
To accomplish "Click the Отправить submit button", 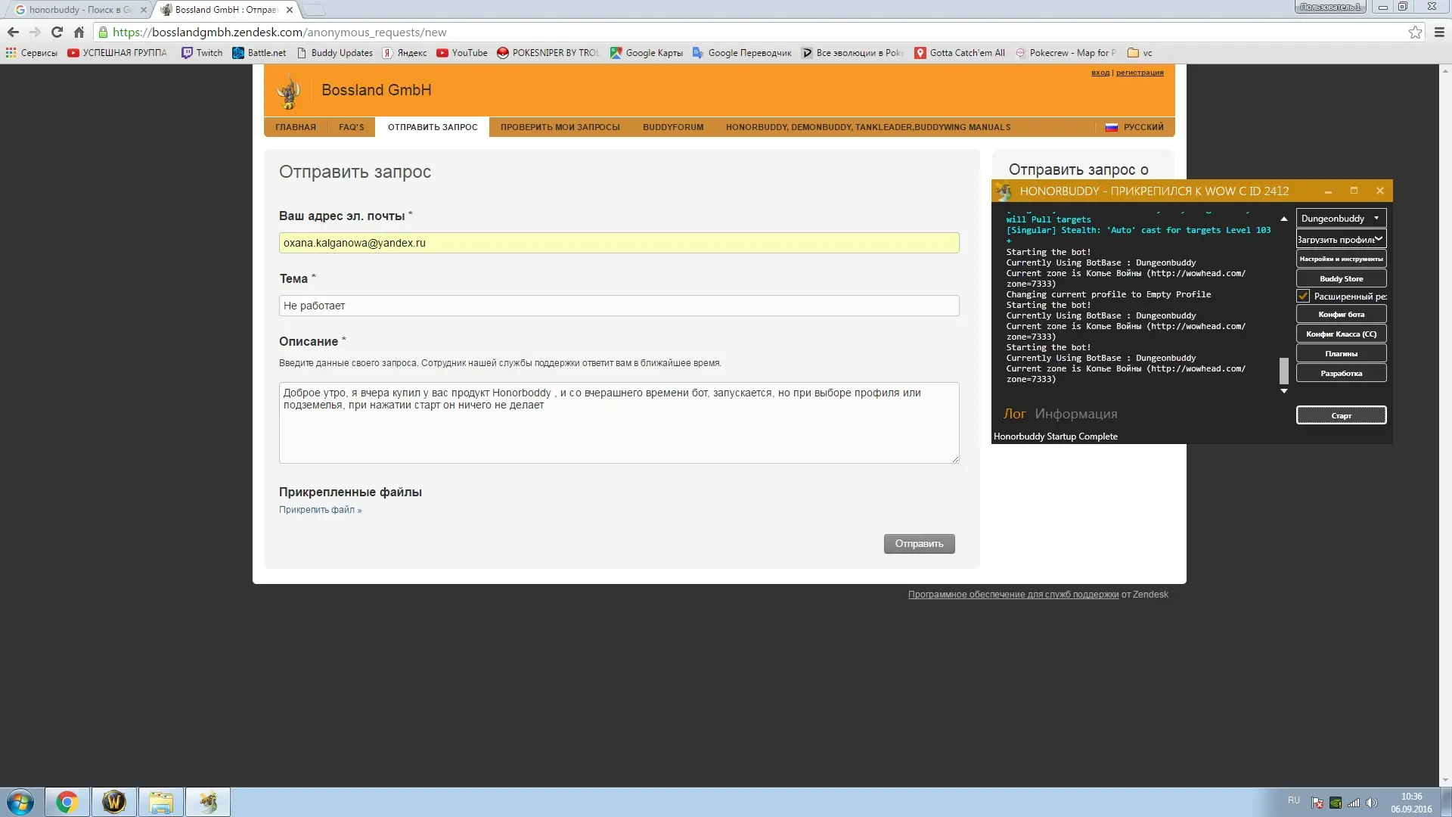I will 919,544.
